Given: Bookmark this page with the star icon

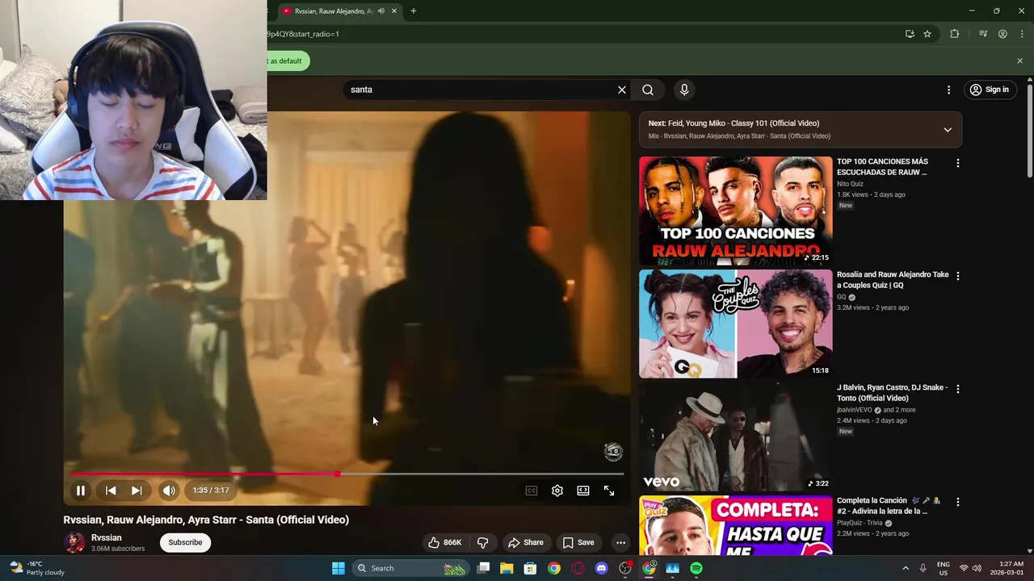Looking at the screenshot, I should coord(927,34).
